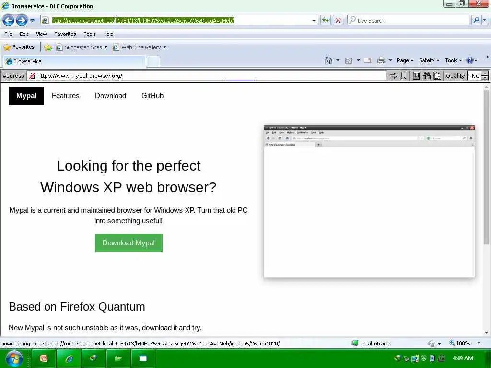Select the Browservice tab
This screenshot has height=368, width=491.
74,61
